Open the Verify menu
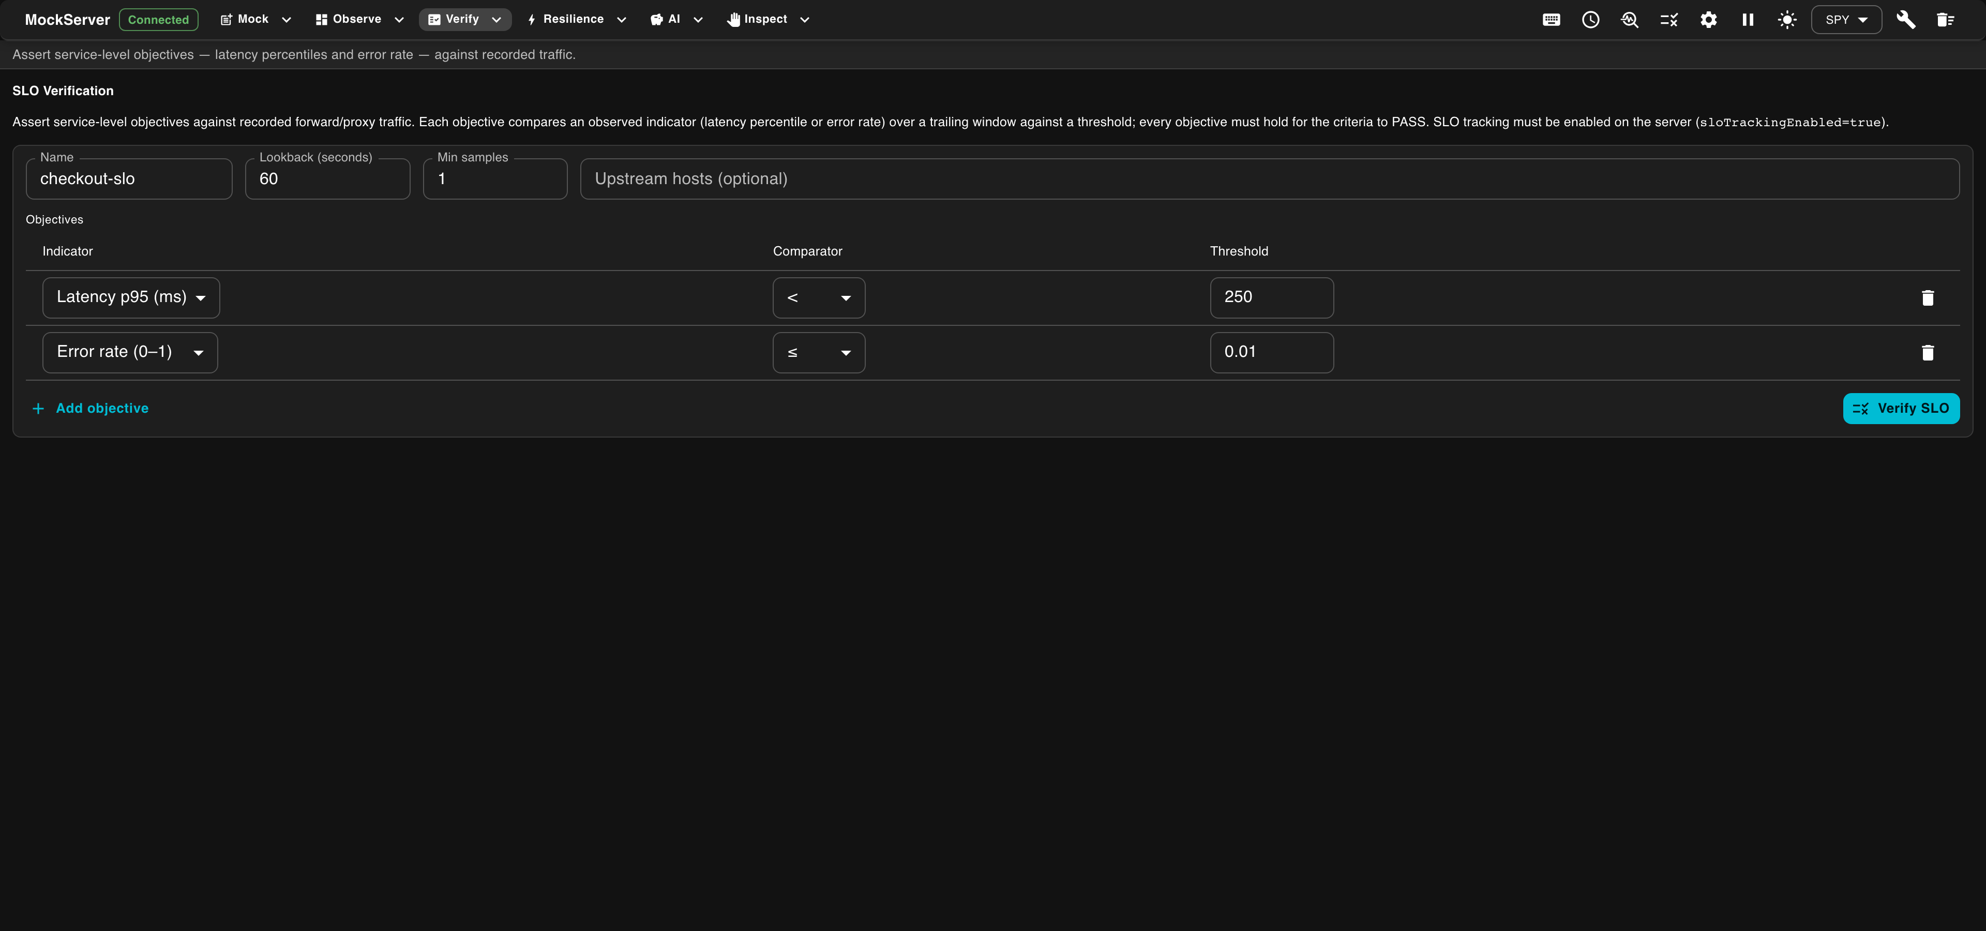Screen dimensions: 1986x931 point(465,19)
